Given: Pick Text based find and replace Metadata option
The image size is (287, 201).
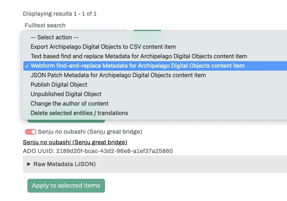Looking at the screenshot, I should tap(139, 56).
